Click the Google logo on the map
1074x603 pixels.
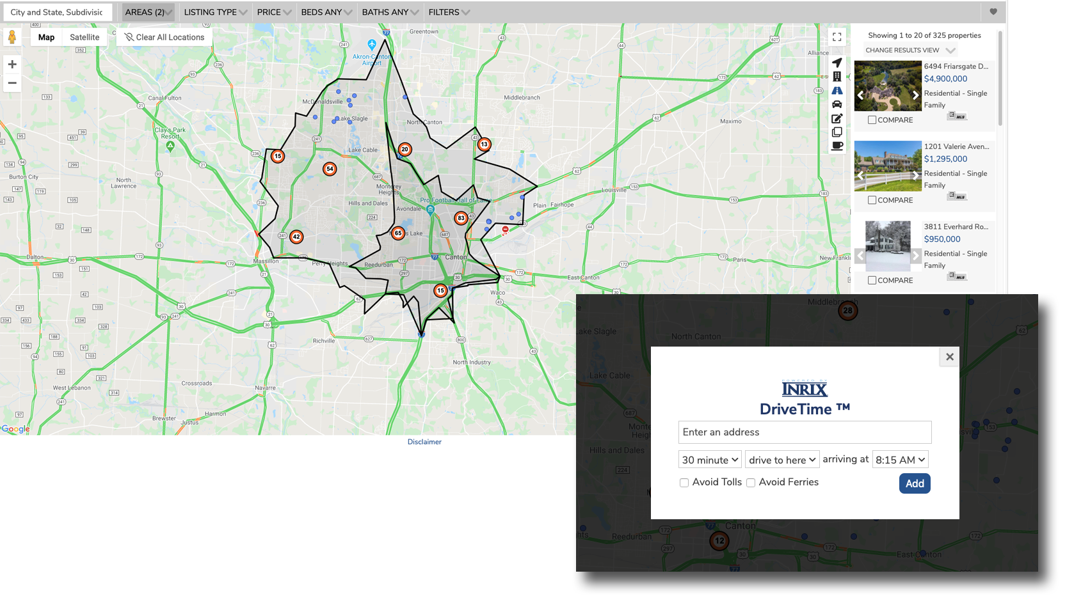pos(15,429)
